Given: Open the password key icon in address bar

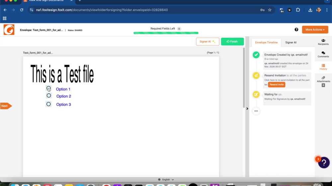Looking at the screenshot, I should [x=262, y=10].
